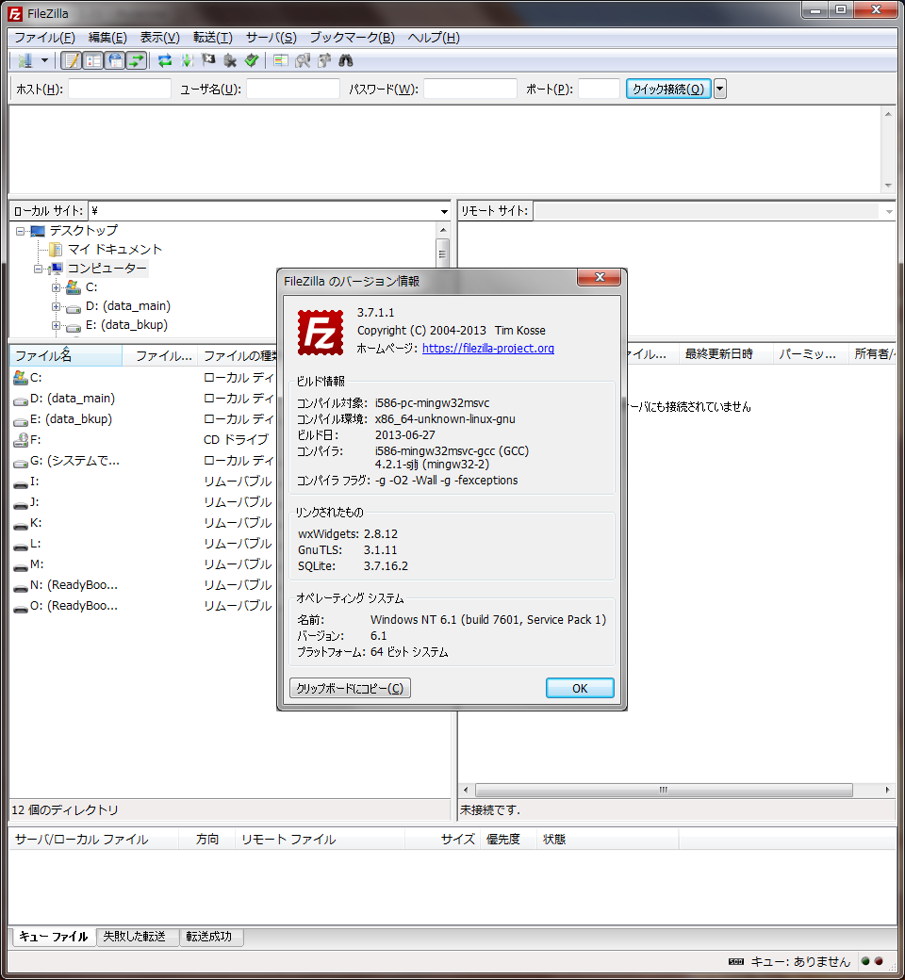This screenshot has height=980, width=905.
Task: Close the FileZilla のバージョン情報 dialog
Action: pos(600,277)
